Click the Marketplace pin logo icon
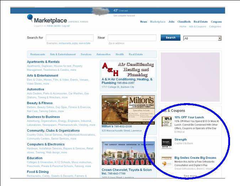The width and height of the screenshot is (240, 186). (x=30, y=18)
